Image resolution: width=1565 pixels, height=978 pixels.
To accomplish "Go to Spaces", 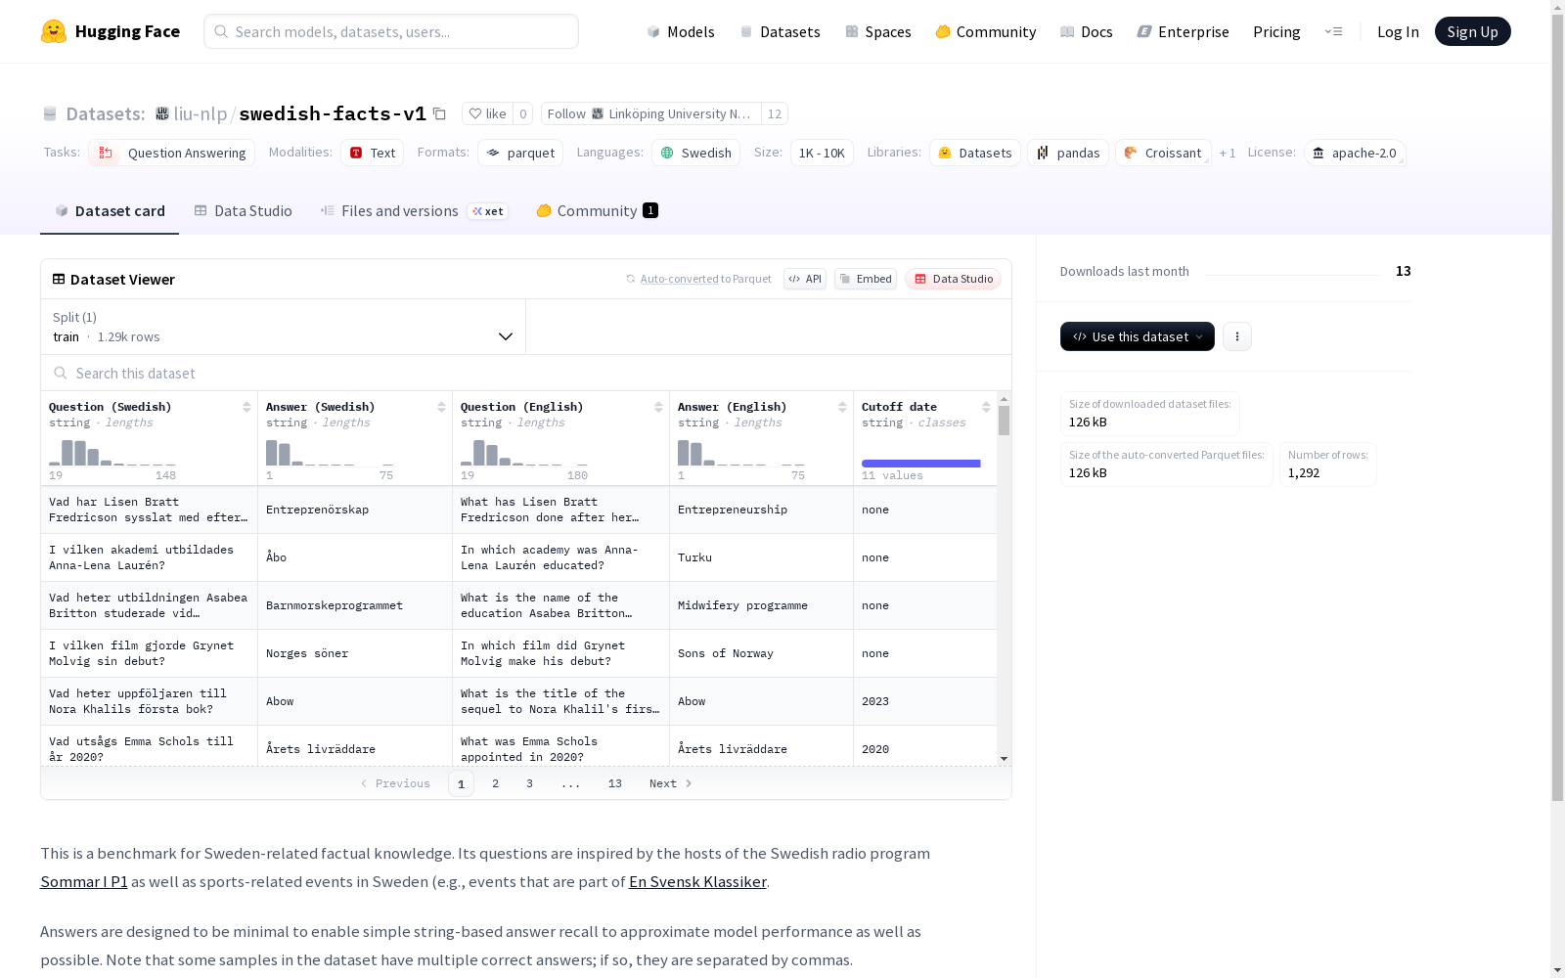I will tap(878, 31).
